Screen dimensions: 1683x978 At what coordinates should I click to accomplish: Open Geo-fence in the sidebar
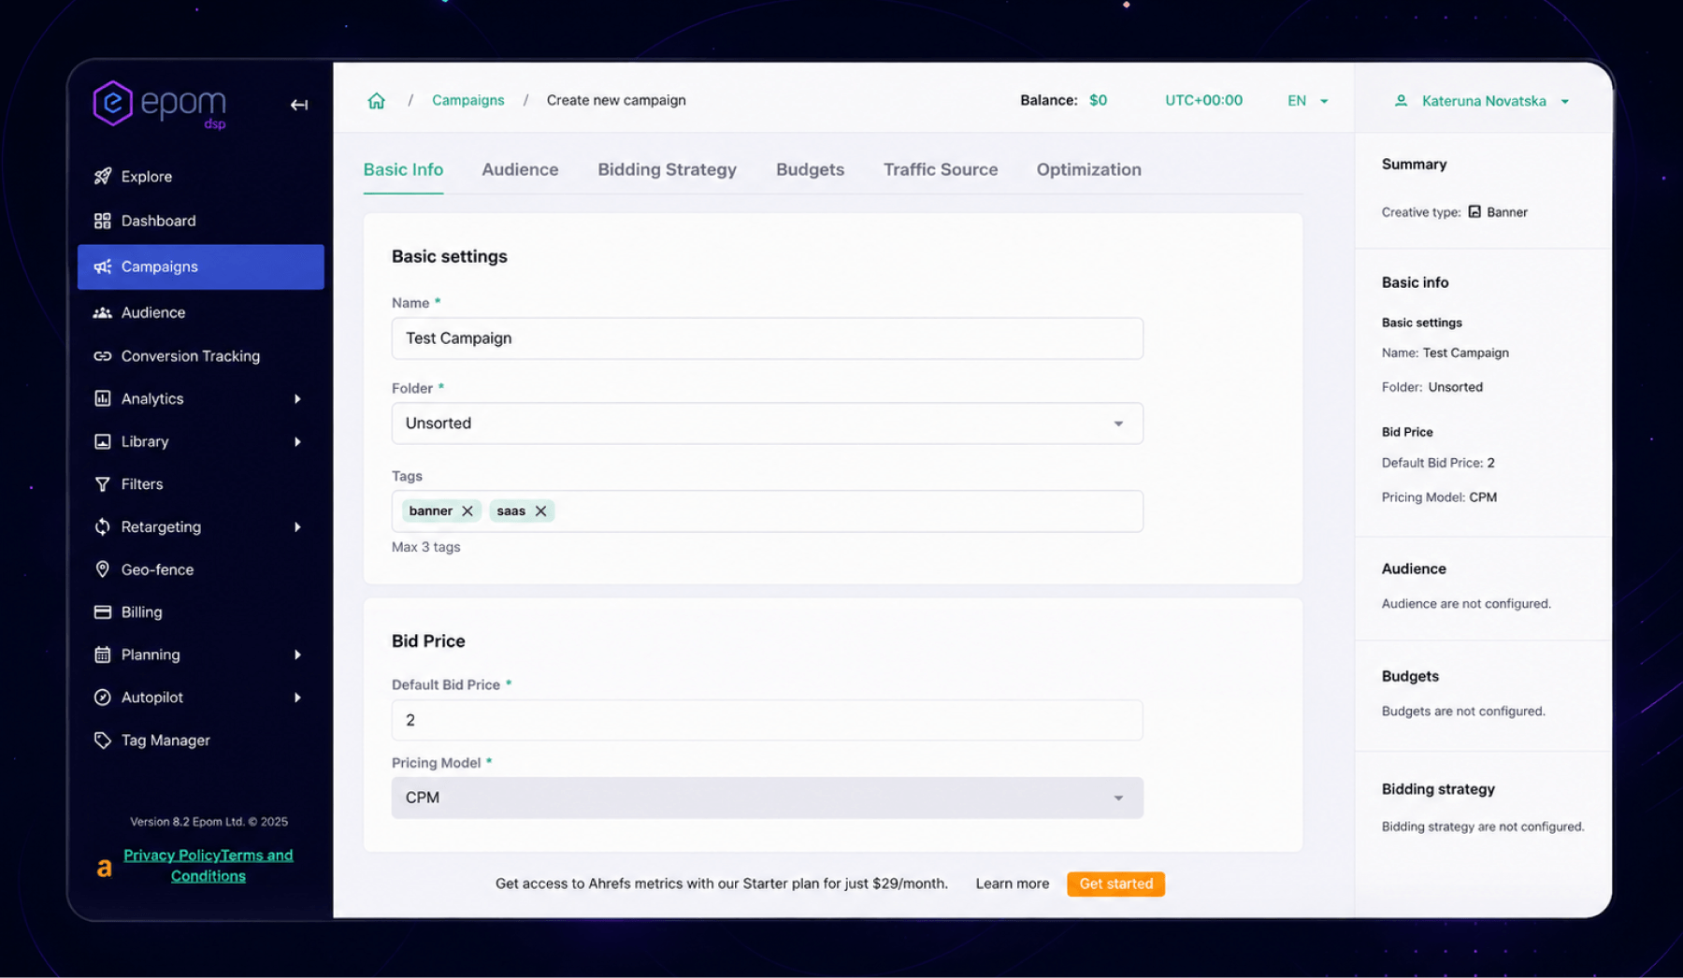[201, 569]
